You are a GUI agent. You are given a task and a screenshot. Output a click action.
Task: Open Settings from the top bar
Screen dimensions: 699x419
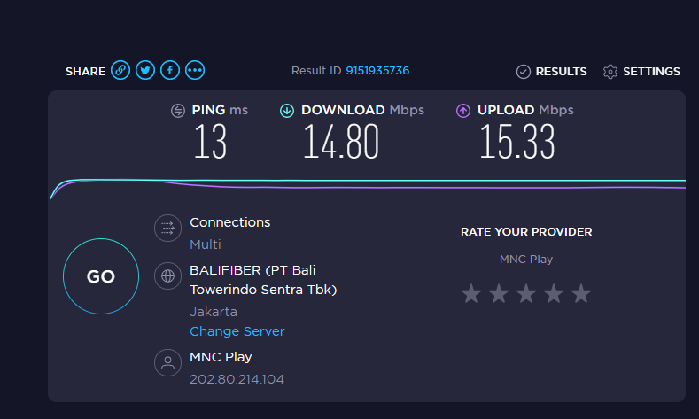(x=641, y=72)
